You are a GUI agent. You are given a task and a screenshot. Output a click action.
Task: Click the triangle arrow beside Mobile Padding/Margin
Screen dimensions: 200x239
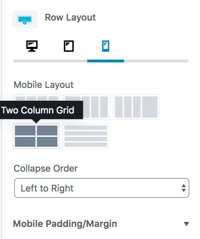[187, 224]
